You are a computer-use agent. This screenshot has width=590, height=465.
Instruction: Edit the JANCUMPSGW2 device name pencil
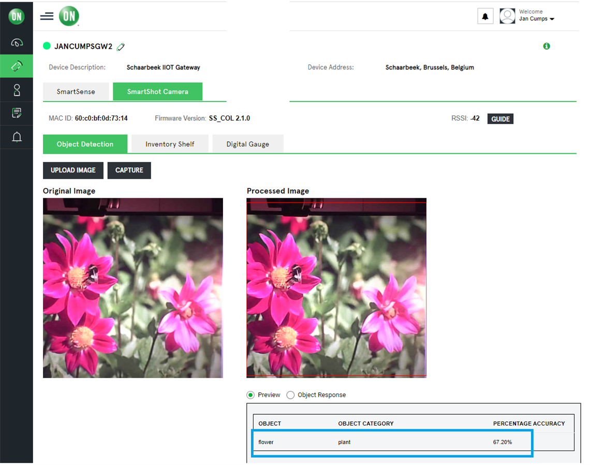[x=121, y=47]
